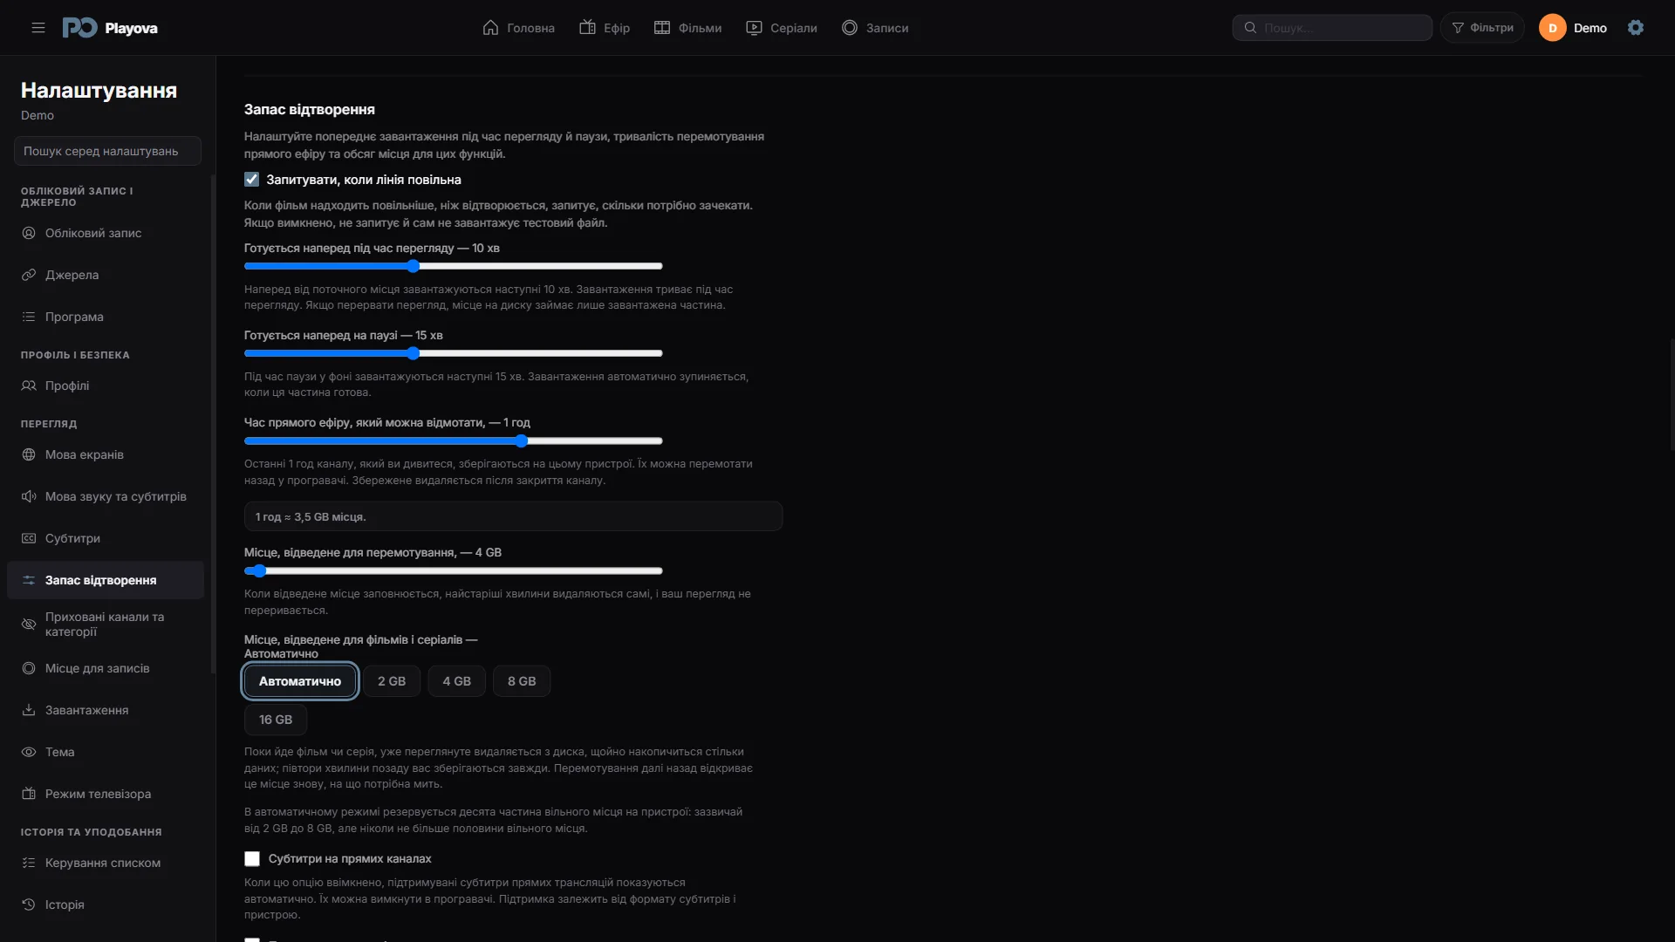The width and height of the screenshot is (1675, 942).
Task: Open Історія sidebar item
Action: click(x=106, y=904)
